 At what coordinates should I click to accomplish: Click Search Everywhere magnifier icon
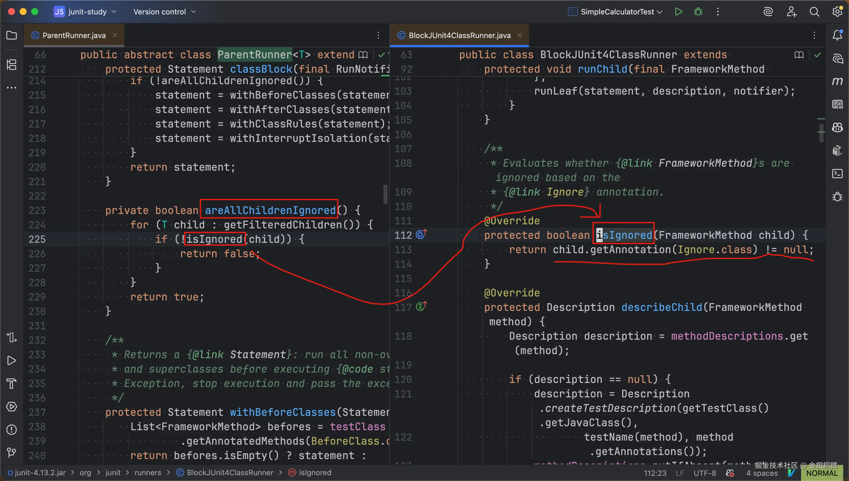point(814,12)
